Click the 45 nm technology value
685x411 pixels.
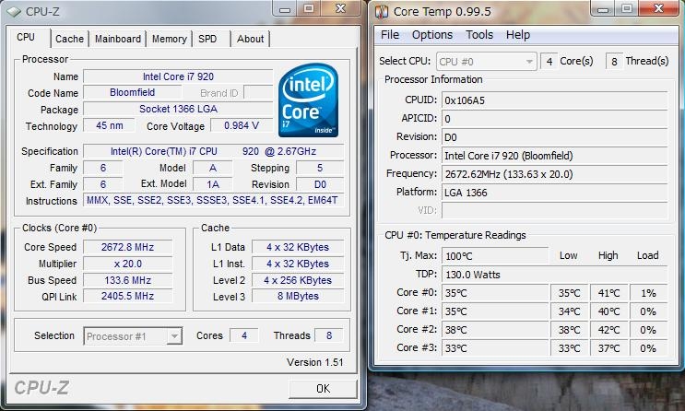click(x=109, y=126)
